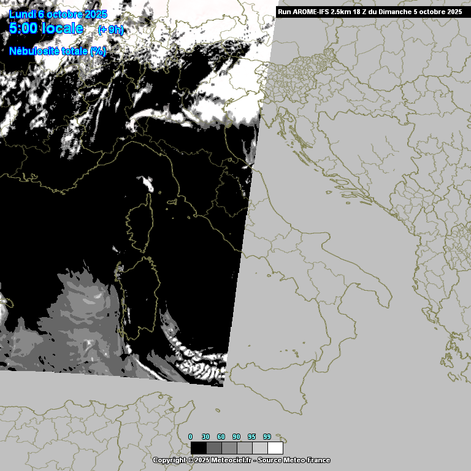Click the 90% gray legend swatch
Viewport: 471px width, 471px height.
point(245,448)
